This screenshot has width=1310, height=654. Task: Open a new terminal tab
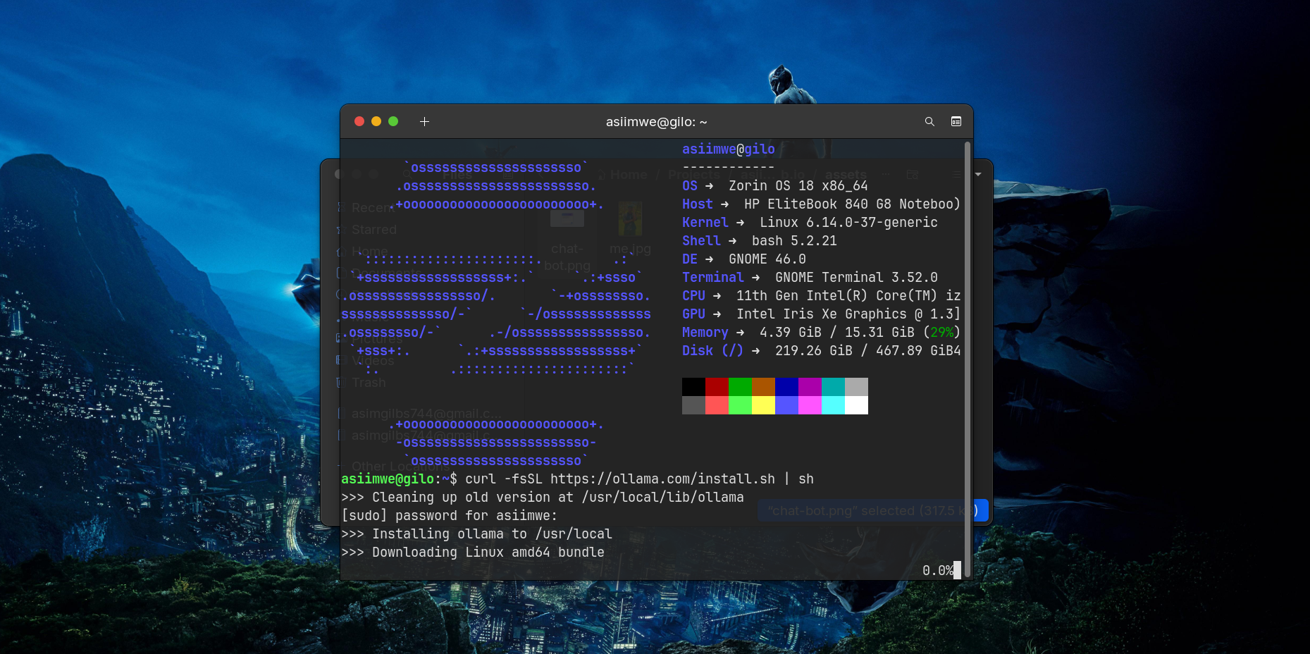tap(424, 121)
